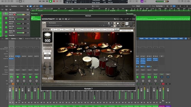Image resolution: width=191 pixels, height=107 pixels.
Task: Open the notifications bell icon in control bar
Action: 185,1
